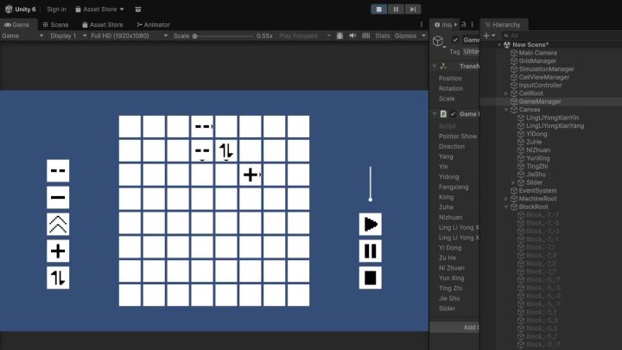This screenshot has height=350, width=622.
Task: Open the Full HD resolution dropdown
Action: 129,35
